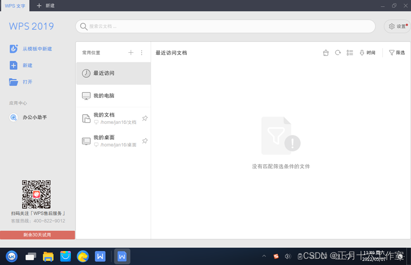Select 我的文档 location
Image resolution: width=411 pixels, height=265 pixels.
tap(114, 118)
